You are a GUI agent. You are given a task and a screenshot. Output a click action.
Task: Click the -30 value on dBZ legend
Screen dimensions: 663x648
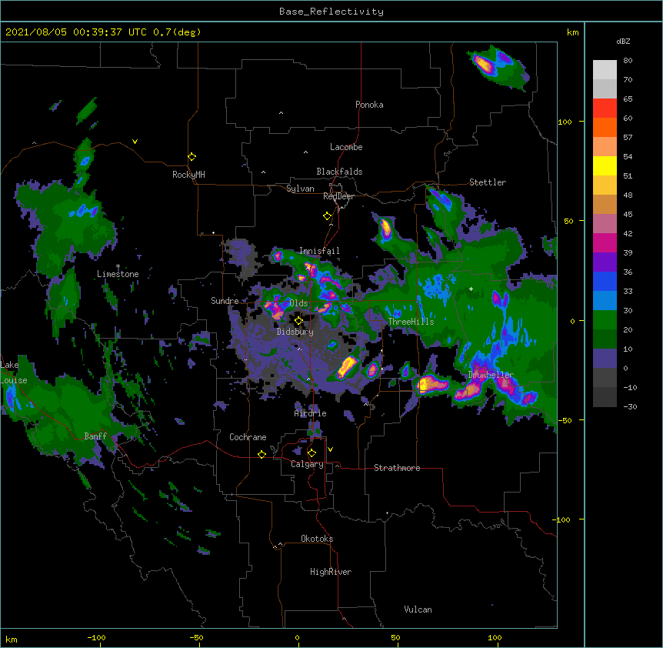pos(630,407)
